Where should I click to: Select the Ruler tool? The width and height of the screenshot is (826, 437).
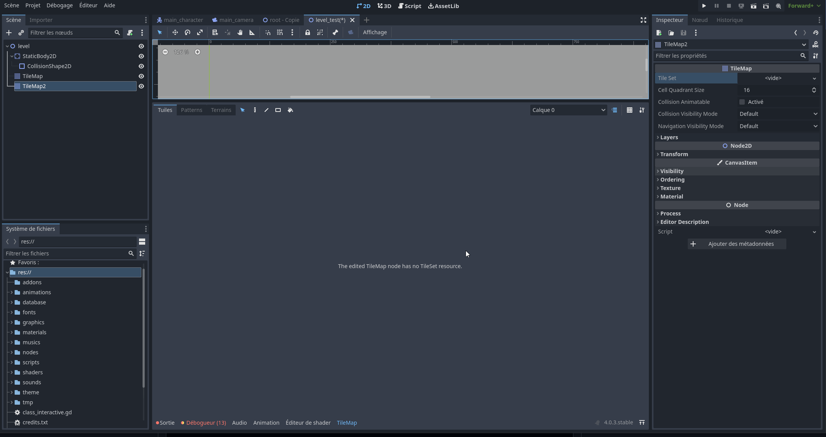coord(252,32)
